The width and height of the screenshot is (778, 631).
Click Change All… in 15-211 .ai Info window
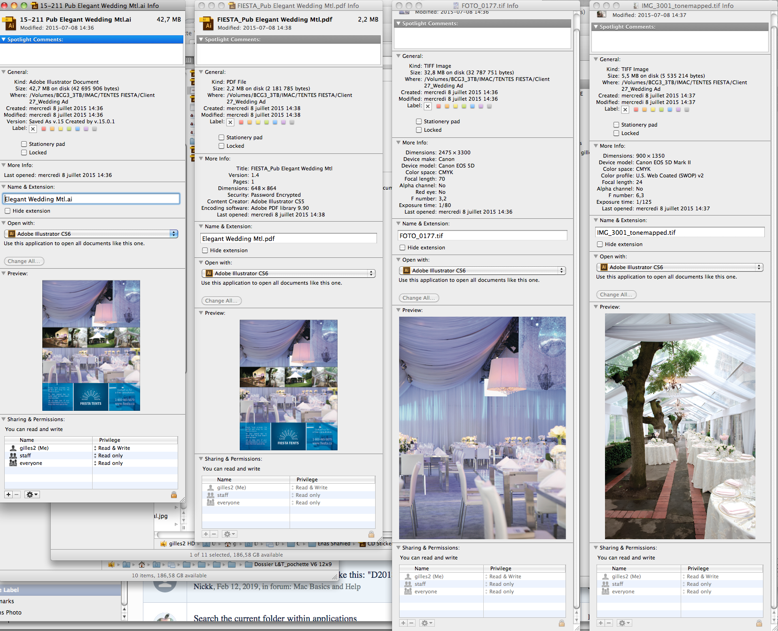tap(24, 261)
